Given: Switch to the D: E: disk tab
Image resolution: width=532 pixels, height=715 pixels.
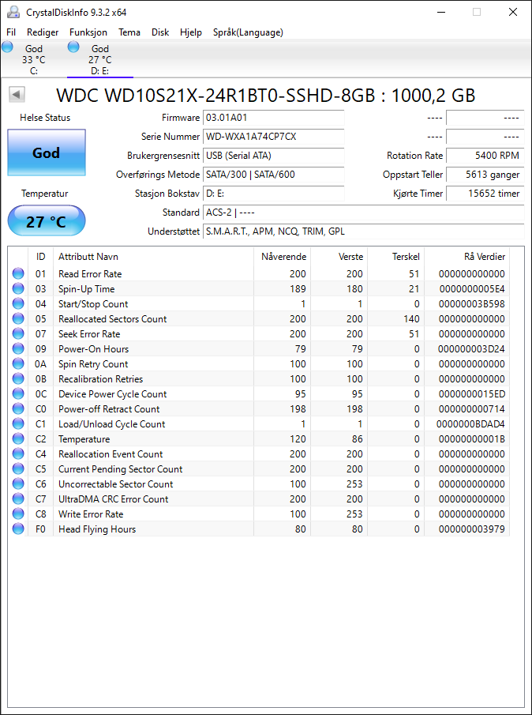Looking at the screenshot, I should point(100,59).
